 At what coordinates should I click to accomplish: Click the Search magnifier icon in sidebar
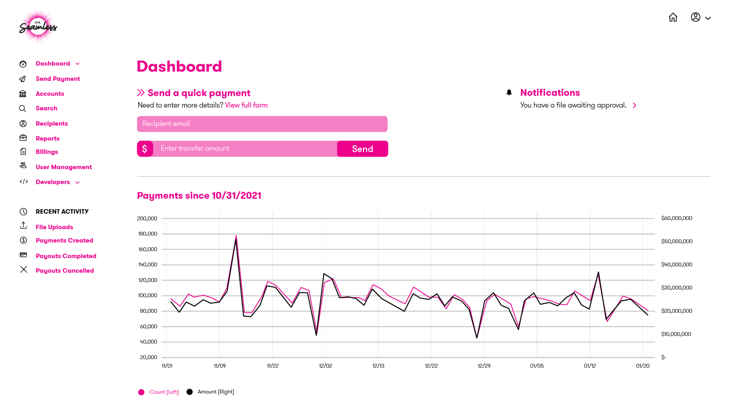click(x=23, y=108)
